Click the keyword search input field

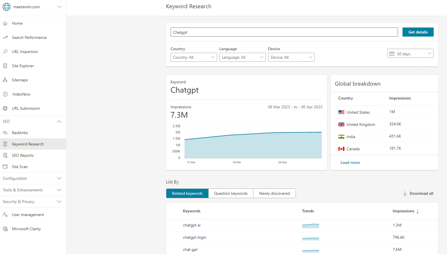(284, 32)
